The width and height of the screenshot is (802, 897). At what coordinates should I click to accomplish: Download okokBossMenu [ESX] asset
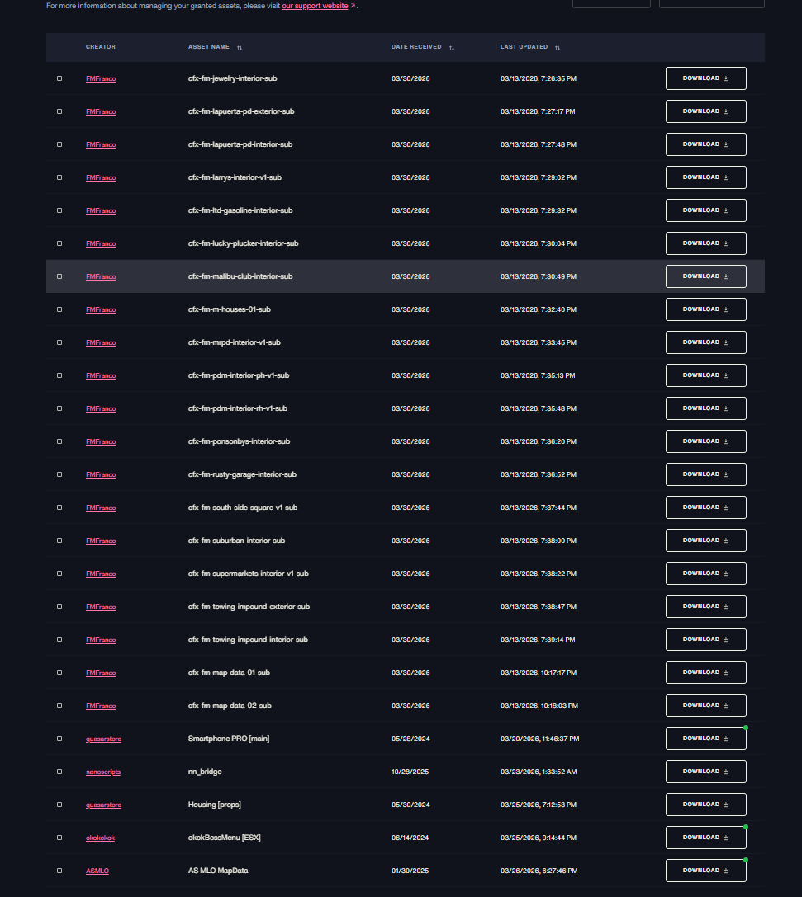click(x=706, y=838)
